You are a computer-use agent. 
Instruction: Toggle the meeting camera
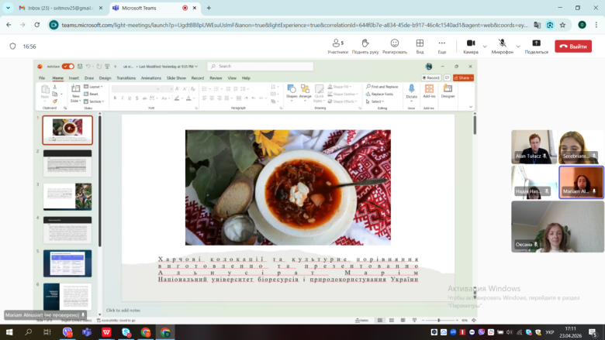pyautogui.click(x=471, y=46)
